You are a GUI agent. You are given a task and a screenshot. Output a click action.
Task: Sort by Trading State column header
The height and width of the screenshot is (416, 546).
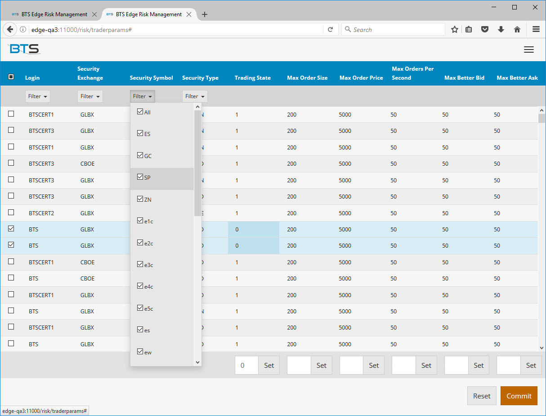pos(252,78)
